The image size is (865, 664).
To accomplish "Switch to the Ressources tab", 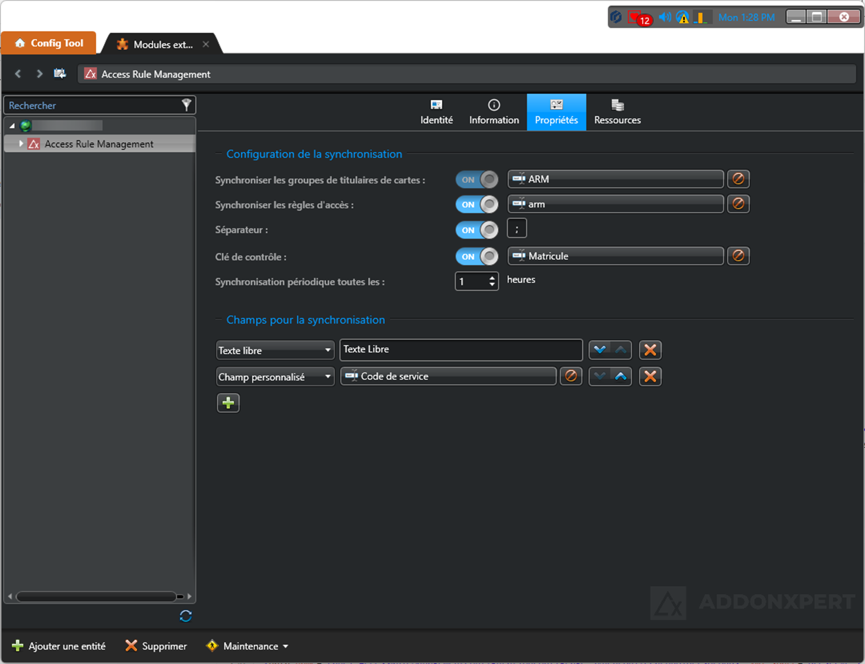I will click(617, 112).
